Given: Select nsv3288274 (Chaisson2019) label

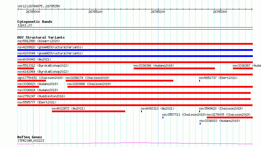Looking at the screenshot, I should 87,78.
